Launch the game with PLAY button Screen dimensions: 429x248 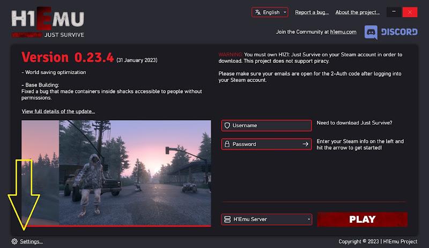[363, 219]
